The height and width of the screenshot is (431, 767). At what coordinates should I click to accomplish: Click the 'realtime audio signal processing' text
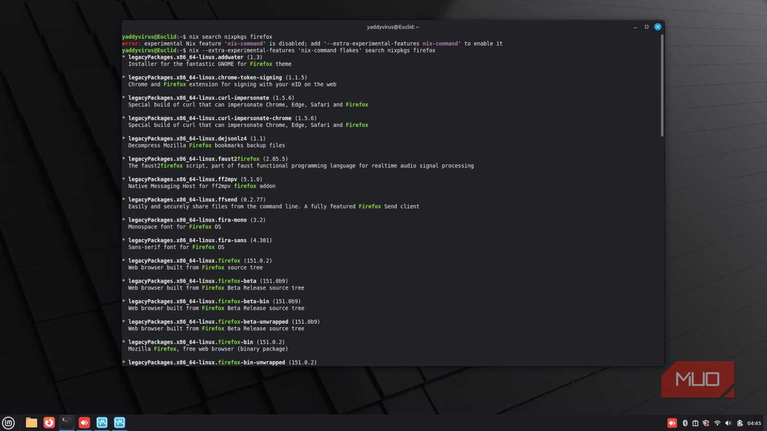tap(423, 165)
